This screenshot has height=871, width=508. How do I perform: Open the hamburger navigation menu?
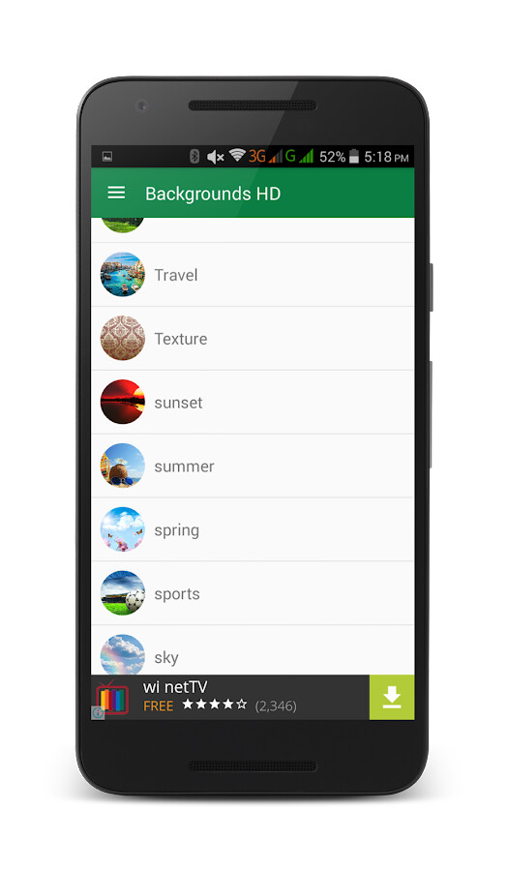pyautogui.click(x=116, y=193)
